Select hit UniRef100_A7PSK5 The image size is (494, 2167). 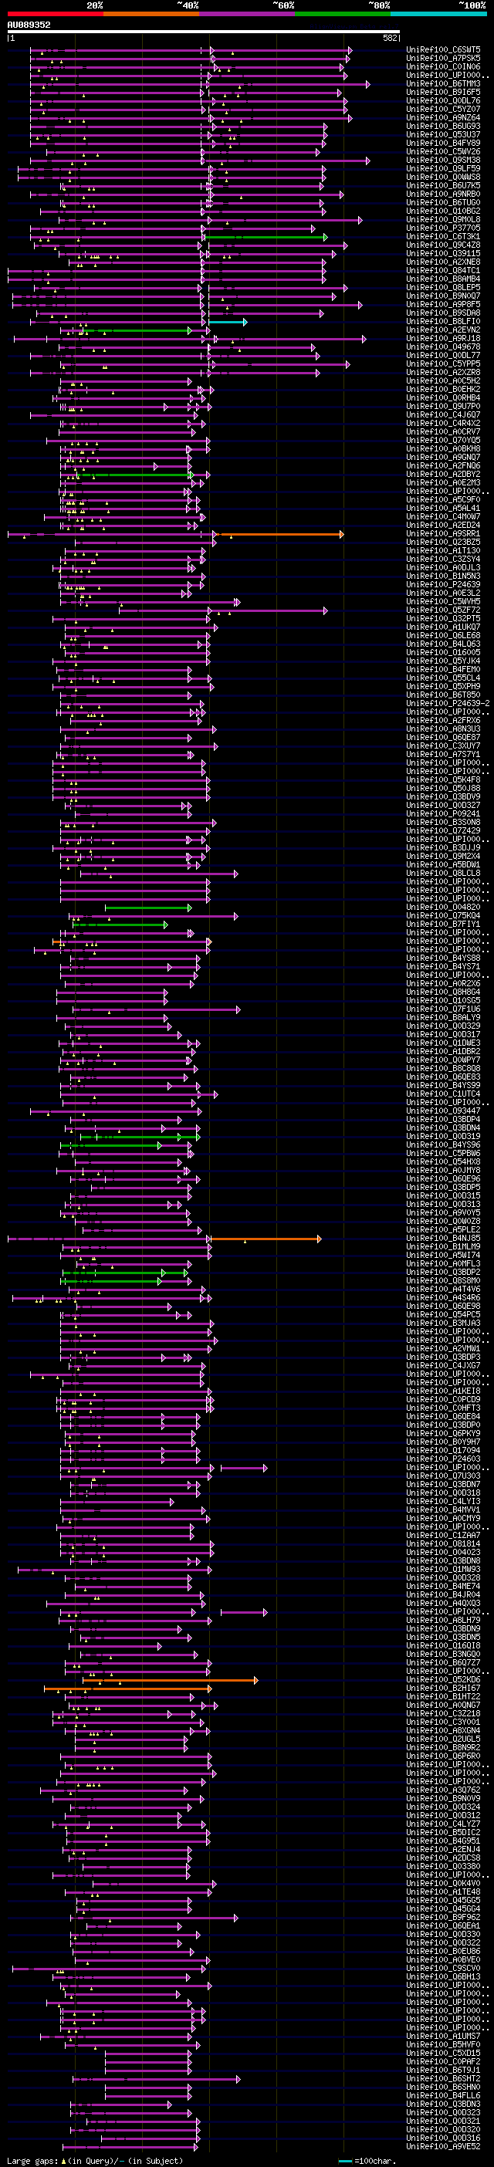pyautogui.click(x=444, y=58)
